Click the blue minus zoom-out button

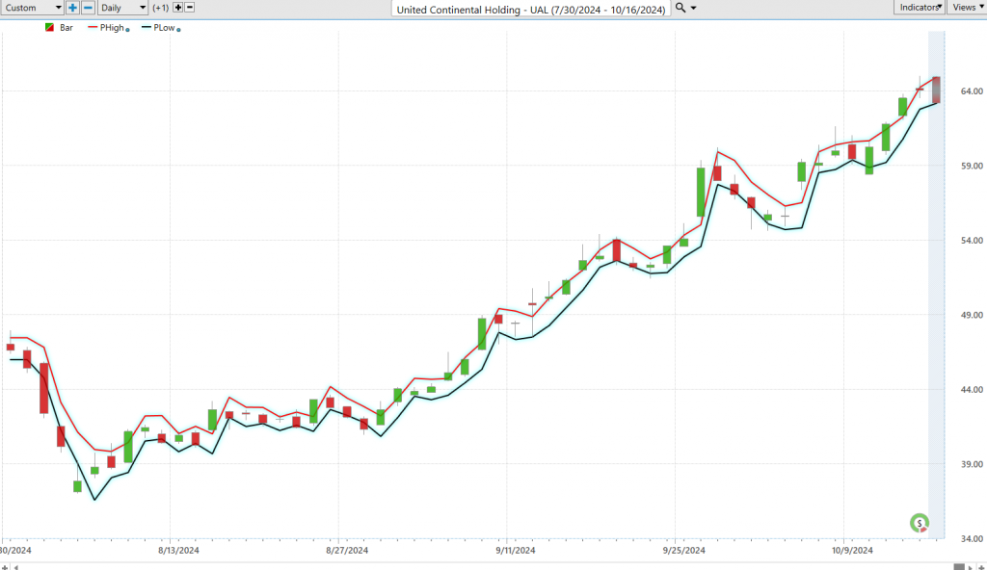point(88,8)
